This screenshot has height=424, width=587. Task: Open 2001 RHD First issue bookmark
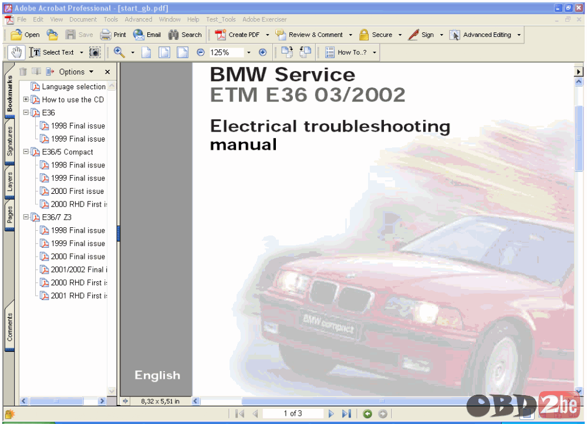(x=79, y=296)
